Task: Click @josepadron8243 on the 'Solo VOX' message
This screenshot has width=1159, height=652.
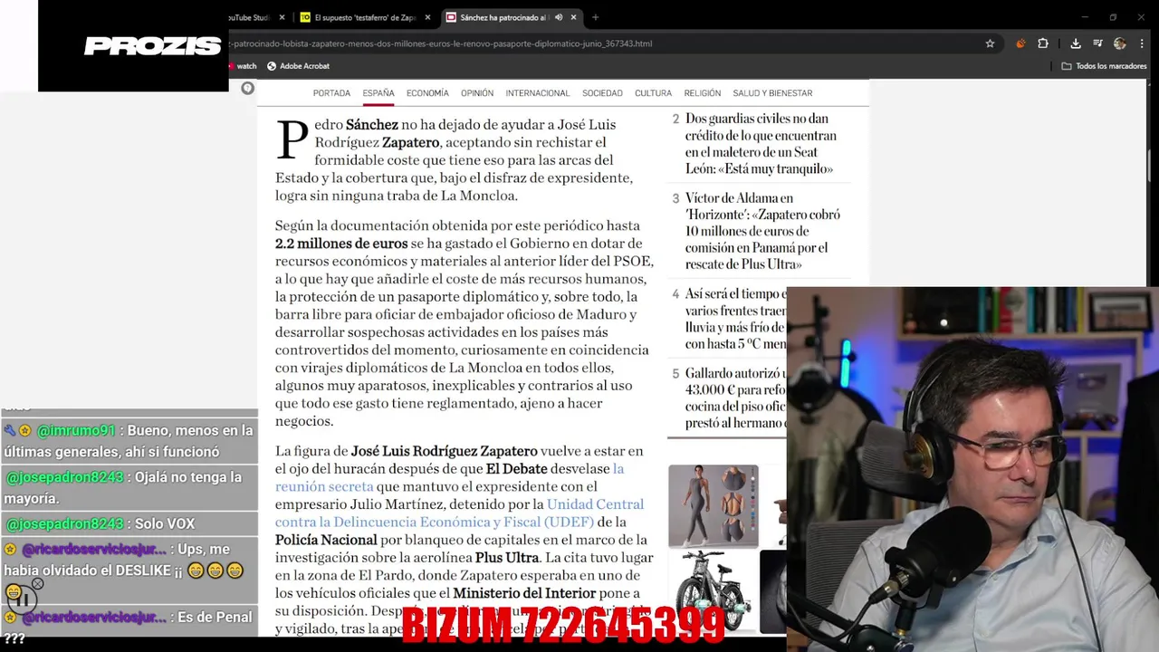Action: point(64,524)
